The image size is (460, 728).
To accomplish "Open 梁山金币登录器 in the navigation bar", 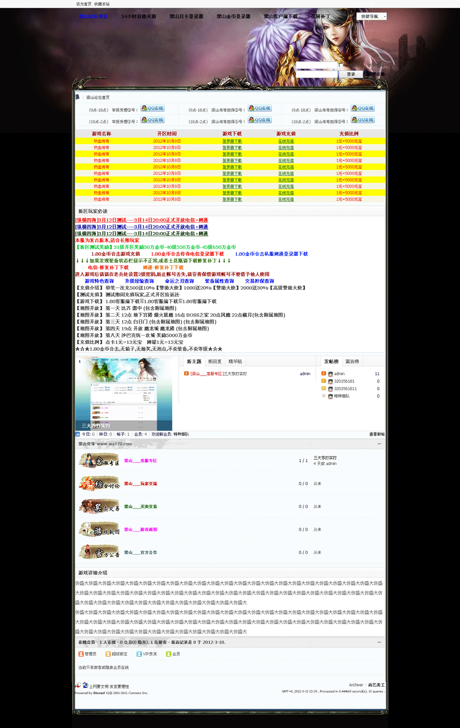I will pyautogui.click(x=234, y=16).
